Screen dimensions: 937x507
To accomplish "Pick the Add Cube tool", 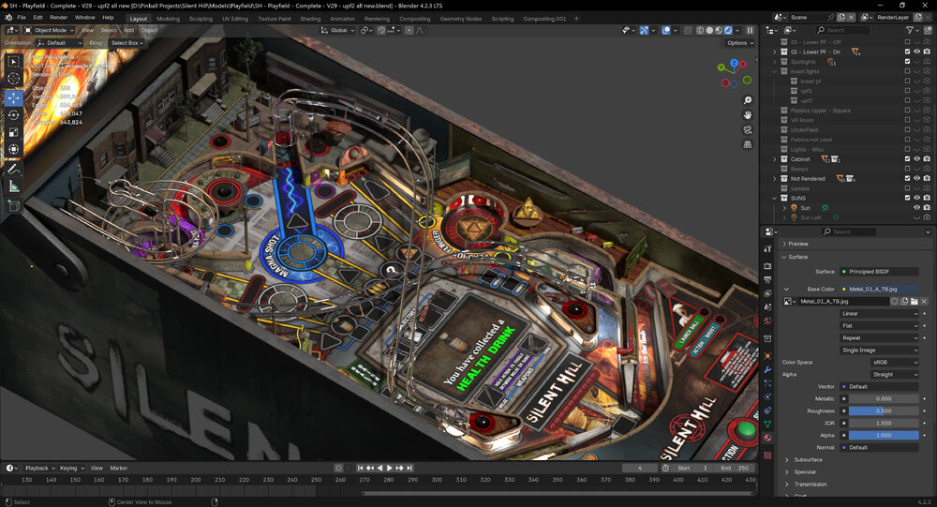I will coord(14,206).
